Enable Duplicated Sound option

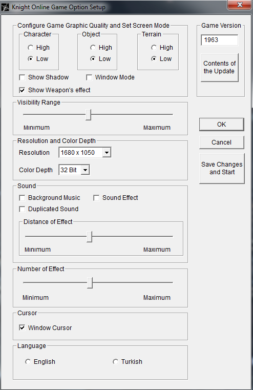(22, 209)
